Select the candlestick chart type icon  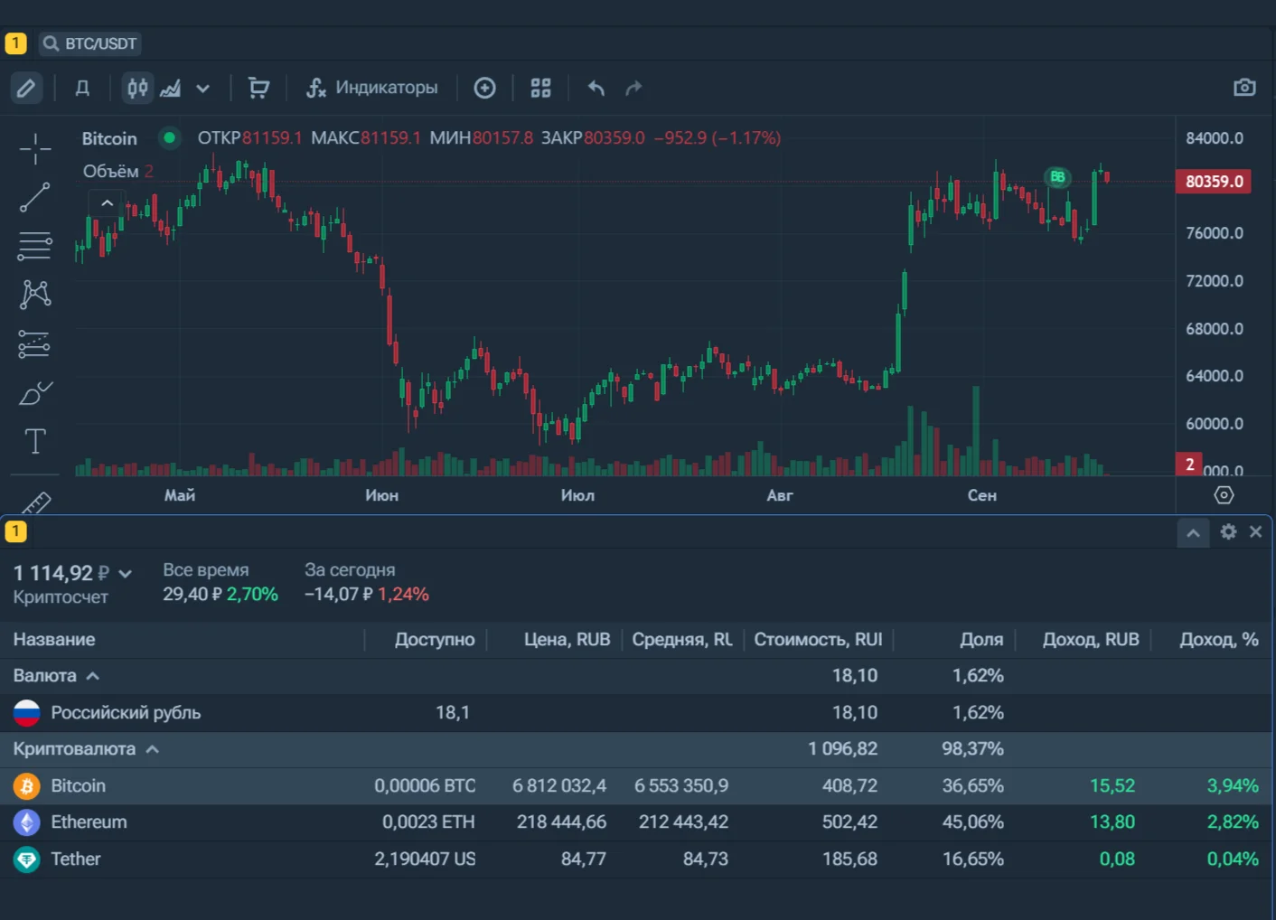coord(137,88)
